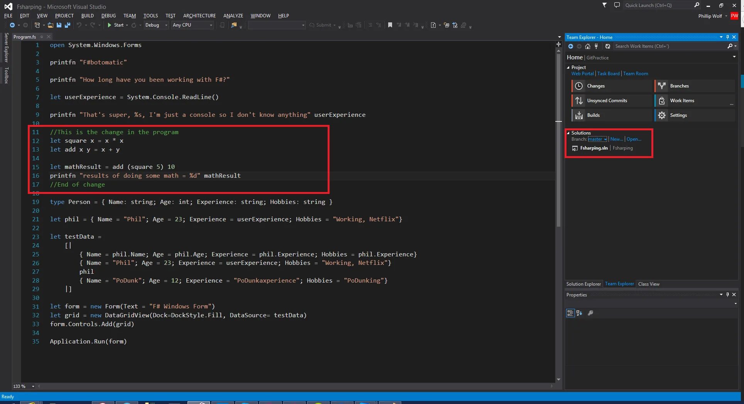Viewport: 744px width, 404px height.
Task: Collapse the Solutions section
Action: 568,133
